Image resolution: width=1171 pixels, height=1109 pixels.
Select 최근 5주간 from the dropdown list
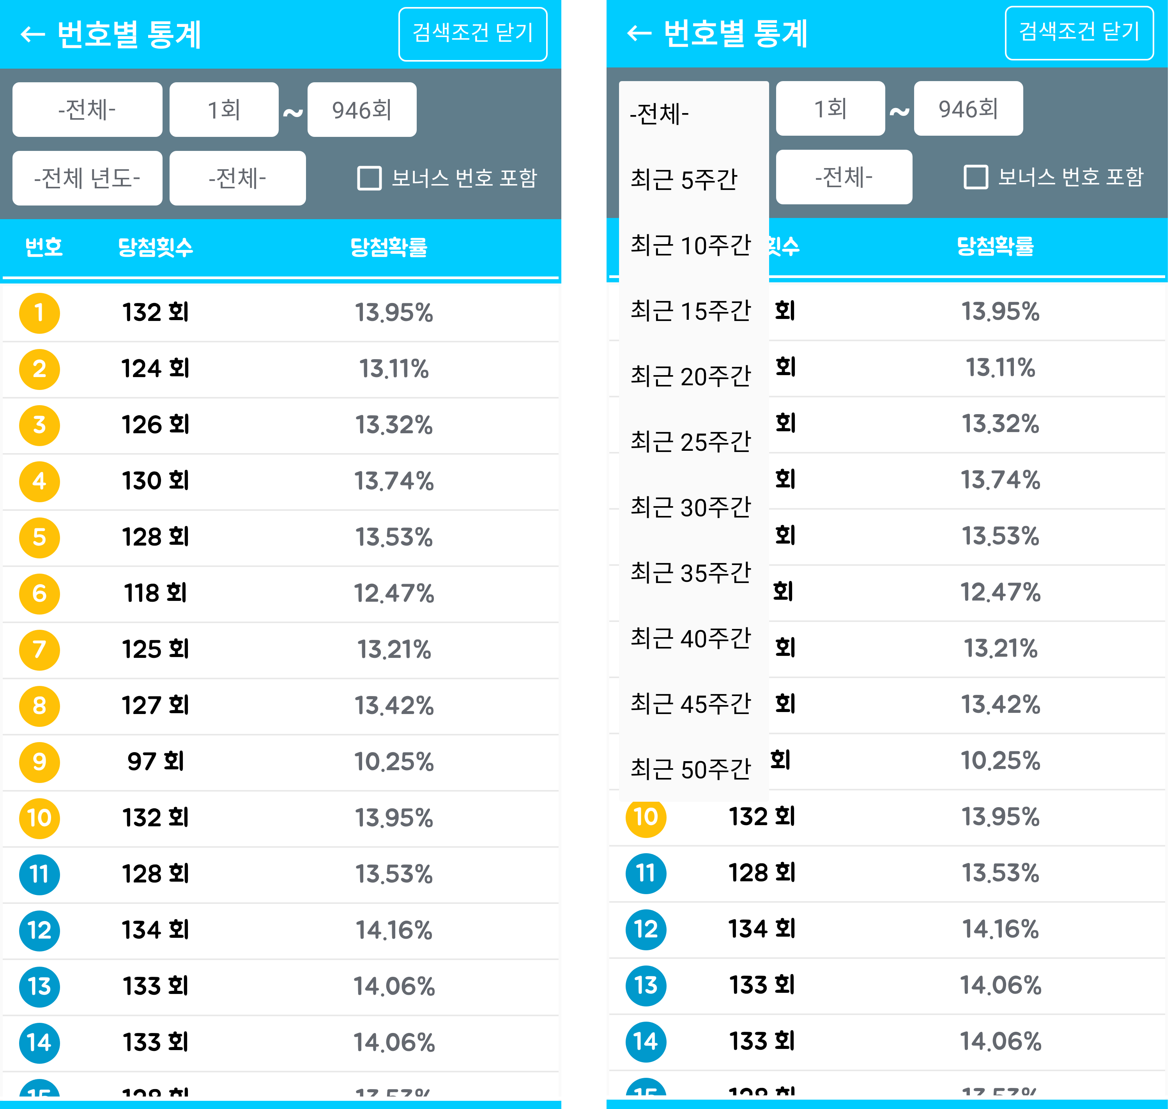(684, 179)
